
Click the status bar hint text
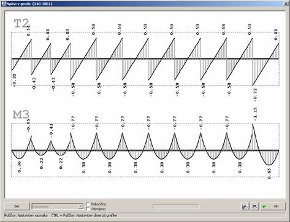[x=61, y=215]
